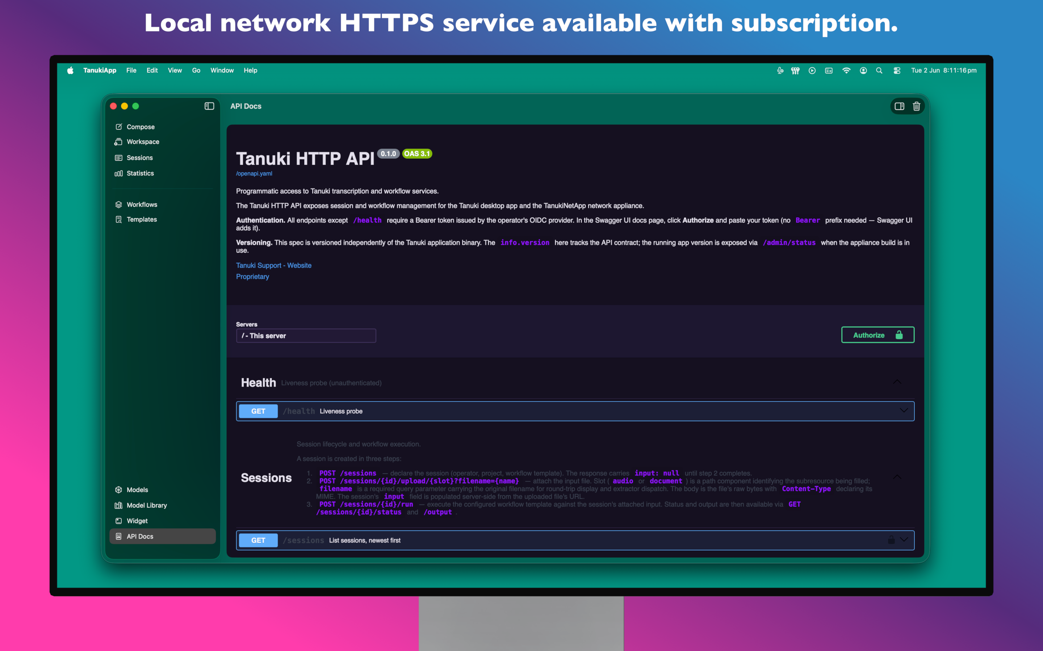Click 'List sessions, newest first' summary
Screen dimensions: 1043x651
click(x=365, y=540)
